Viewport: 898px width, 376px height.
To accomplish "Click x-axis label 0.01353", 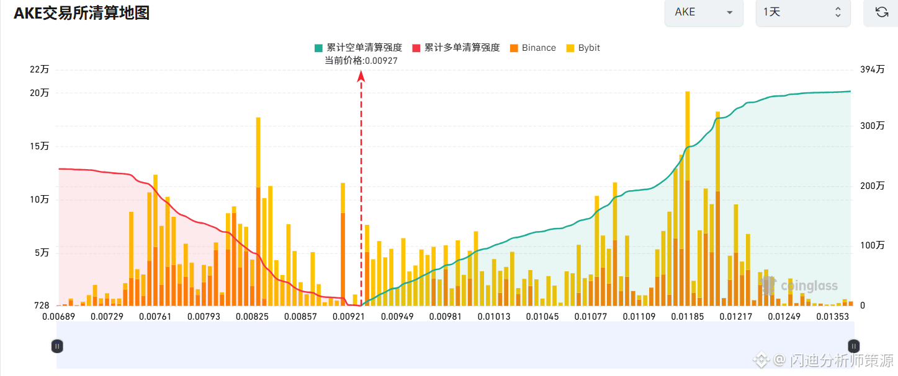I will coord(832,317).
